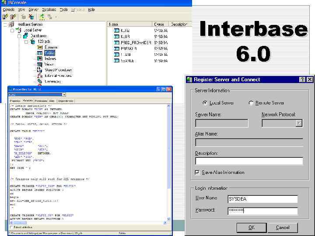
Task: Collapse the Local Server tree node
Action: (12, 31)
